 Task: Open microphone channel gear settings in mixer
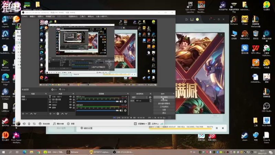pyautogui.click(x=125, y=101)
